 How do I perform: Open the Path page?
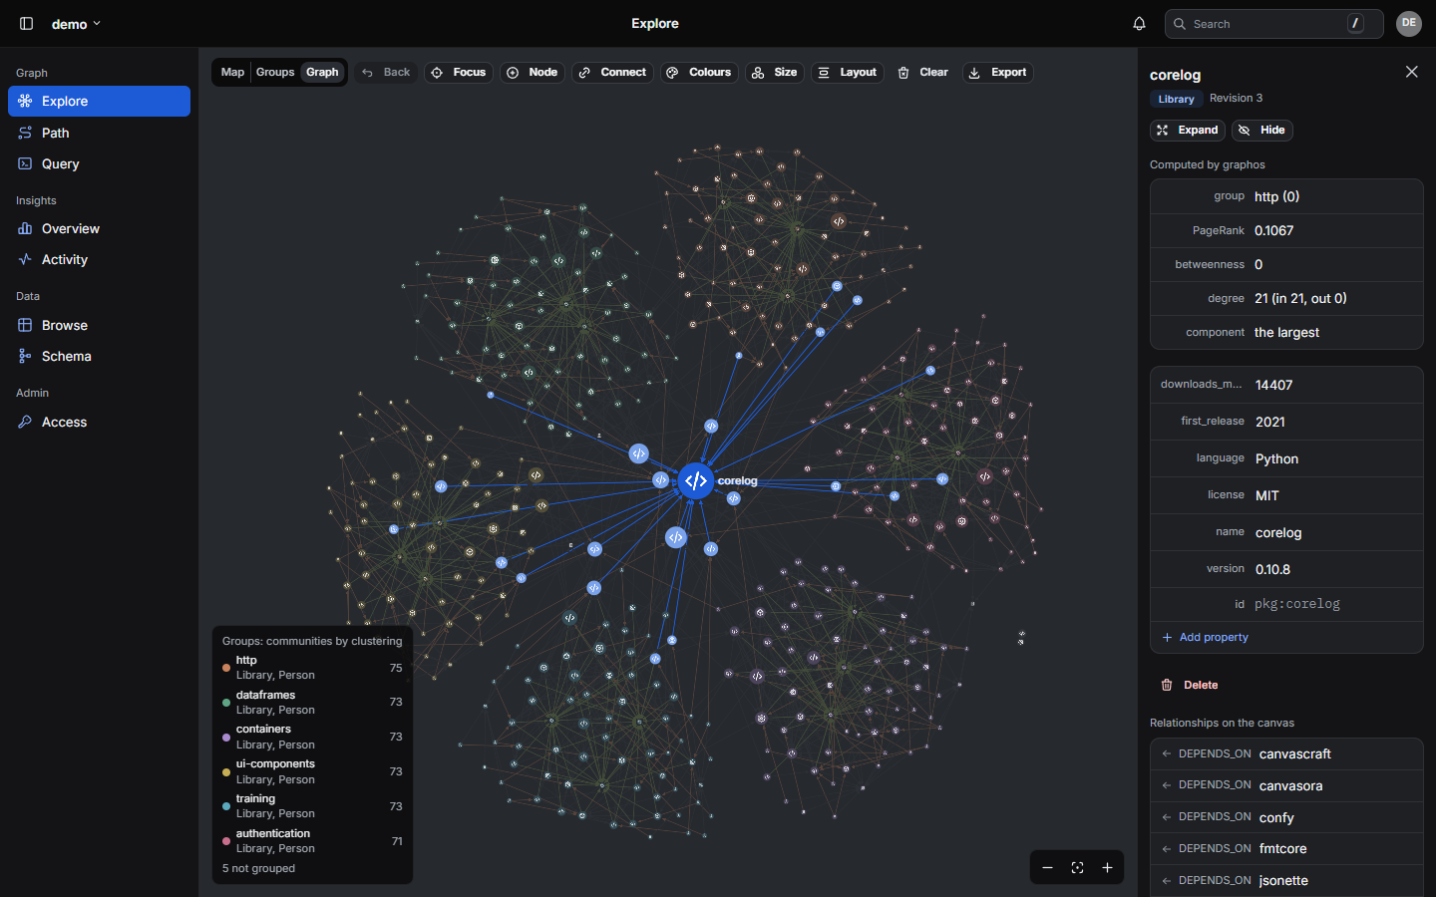tap(99, 133)
